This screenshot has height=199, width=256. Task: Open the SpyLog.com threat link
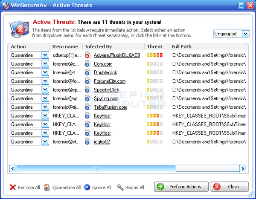pyautogui.click(x=106, y=98)
